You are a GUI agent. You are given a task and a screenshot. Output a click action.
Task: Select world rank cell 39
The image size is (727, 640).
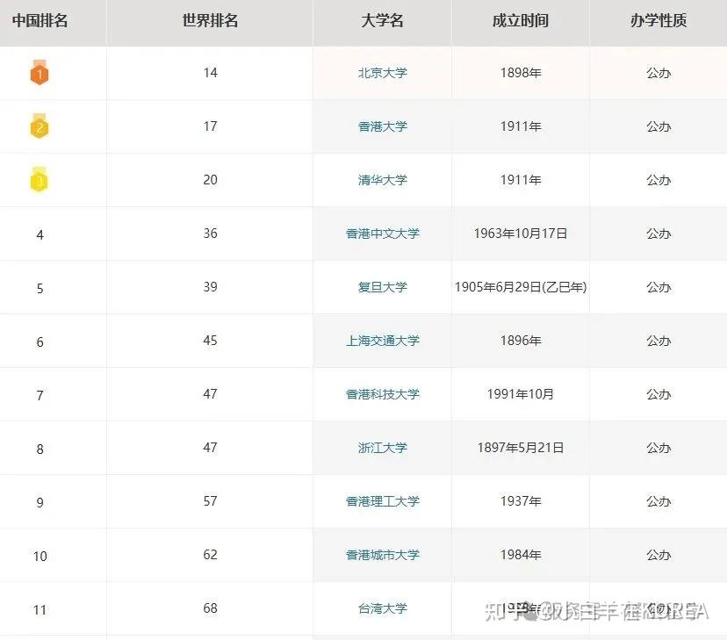[x=210, y=286]
